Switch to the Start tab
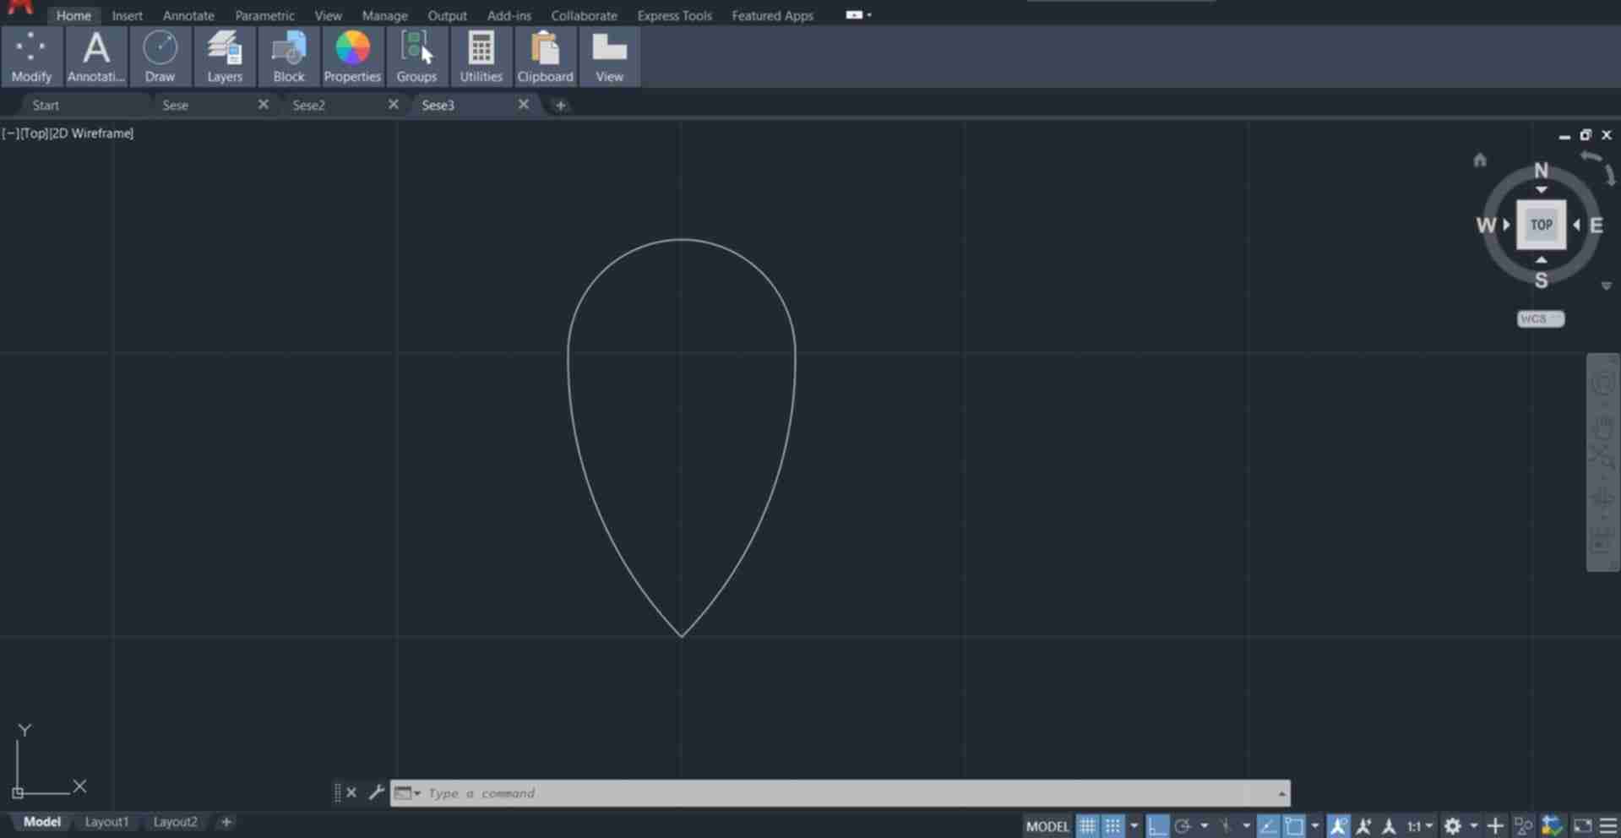The width and height of the screenshot is (1621, 838). click(46, 105)
